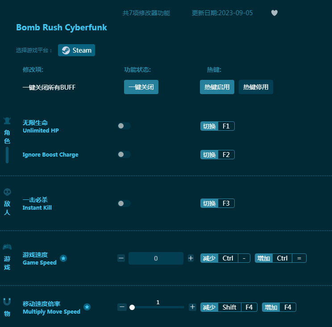Click the star icon beside Multiply Move Speed
Viewport: 332px width, 327px height.
pos(87,307)
